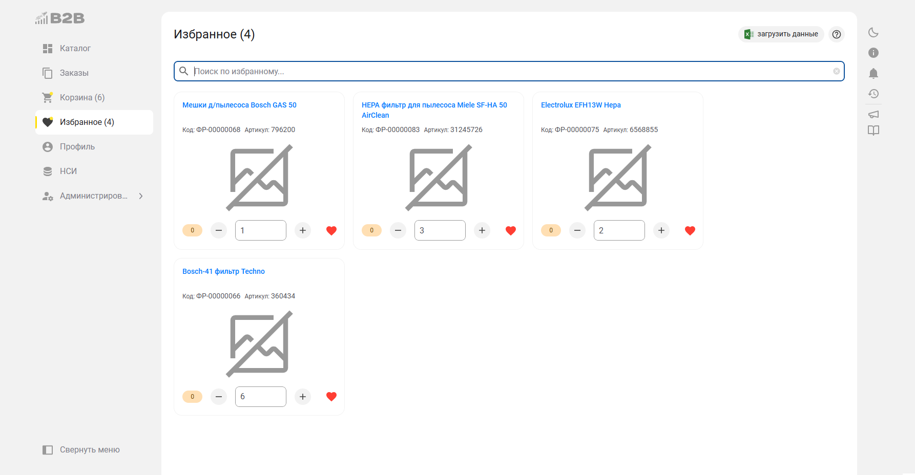Viewport: 915px width, 475px height.
Task: Click the stock badge on Electrolux EFH13W
Action: pyautogui.click(x=551, y=230)
